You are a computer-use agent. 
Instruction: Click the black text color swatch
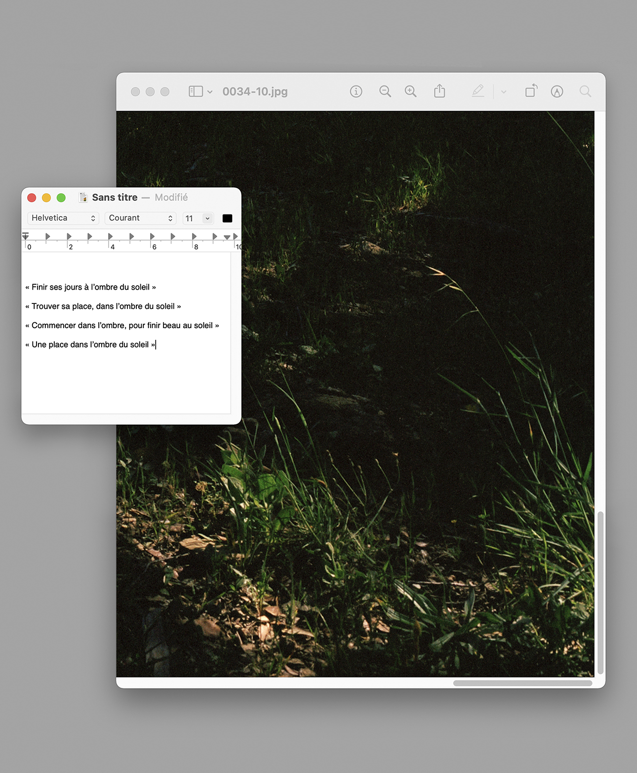click(x=227, y=218)
